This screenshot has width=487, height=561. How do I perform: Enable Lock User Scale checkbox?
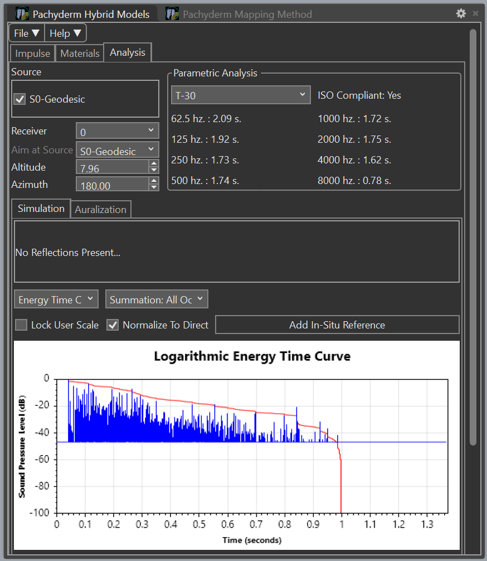(21, 325)
